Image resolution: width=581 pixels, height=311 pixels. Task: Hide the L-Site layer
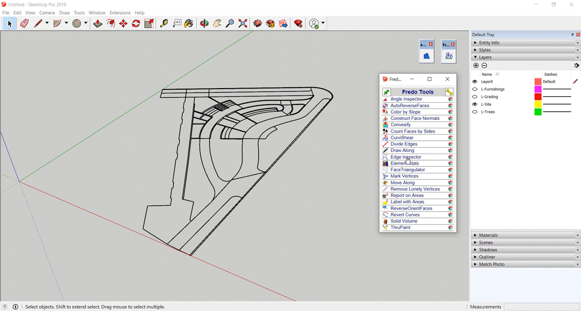click(474, 104)
